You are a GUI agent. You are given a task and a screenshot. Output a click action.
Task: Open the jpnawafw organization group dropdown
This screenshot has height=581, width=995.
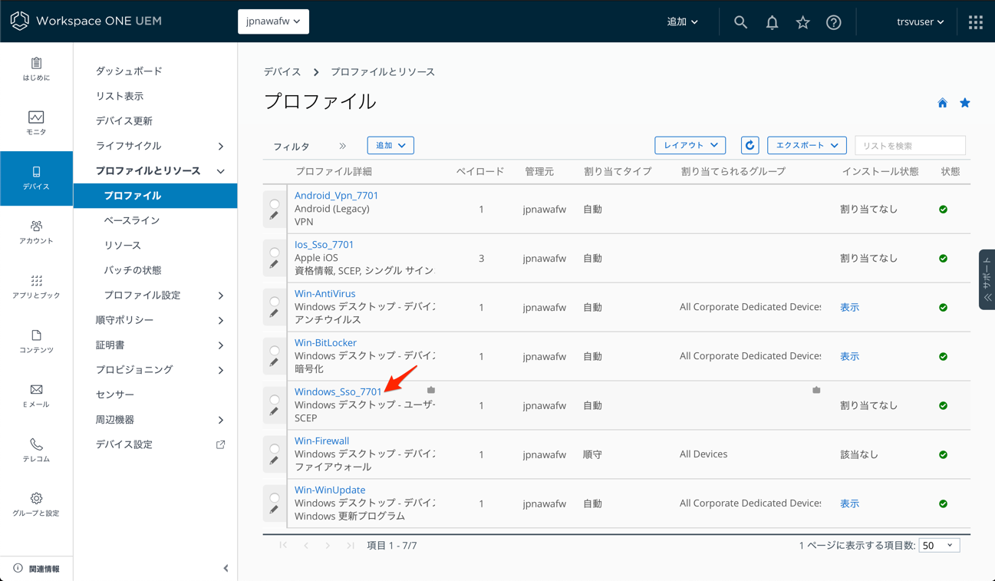coord(273,21)
